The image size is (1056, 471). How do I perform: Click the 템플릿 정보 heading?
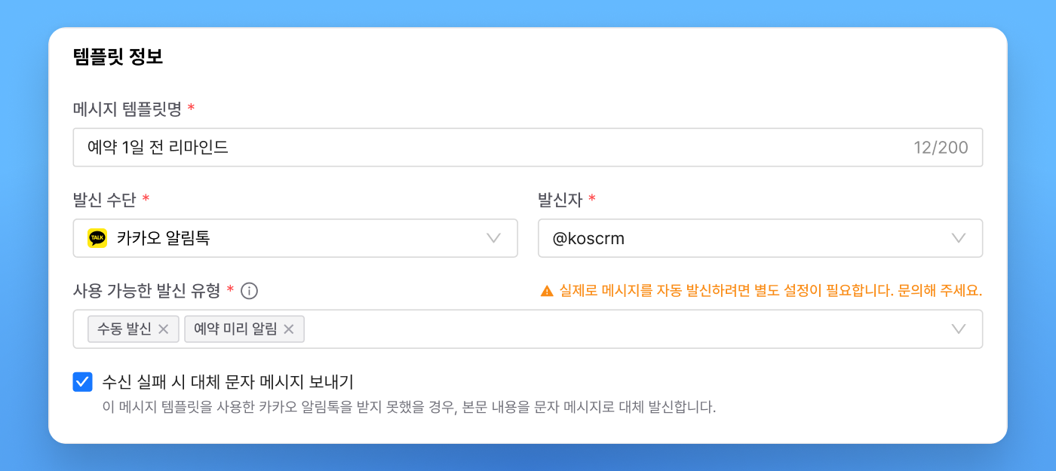click(x=118, y=57)
